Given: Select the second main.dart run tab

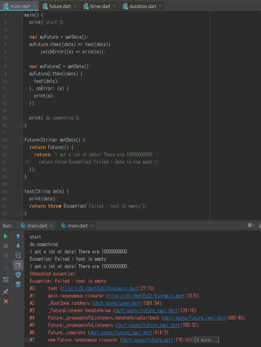Looking at the screenshot, I should (77, 226).
